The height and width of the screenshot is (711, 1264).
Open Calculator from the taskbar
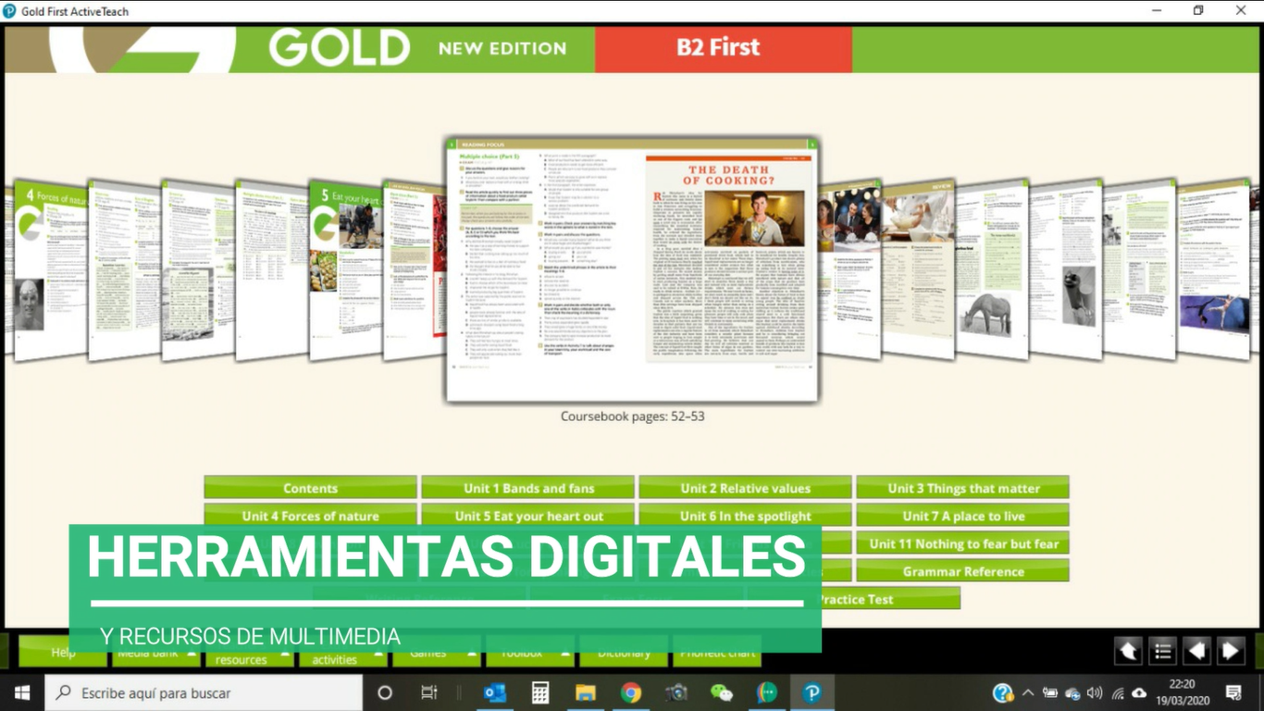(x=540, y=692)
